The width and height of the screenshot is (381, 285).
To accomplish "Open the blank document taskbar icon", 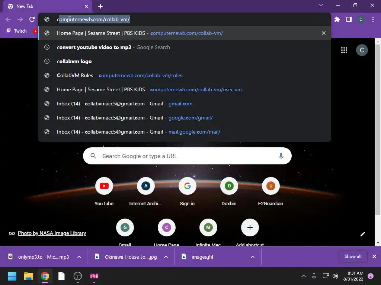I will 61,276.
